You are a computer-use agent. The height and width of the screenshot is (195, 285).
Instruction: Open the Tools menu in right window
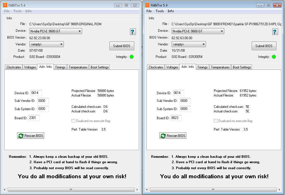pos(160,11)
